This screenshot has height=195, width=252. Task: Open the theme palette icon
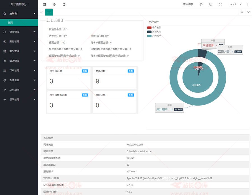201,4
